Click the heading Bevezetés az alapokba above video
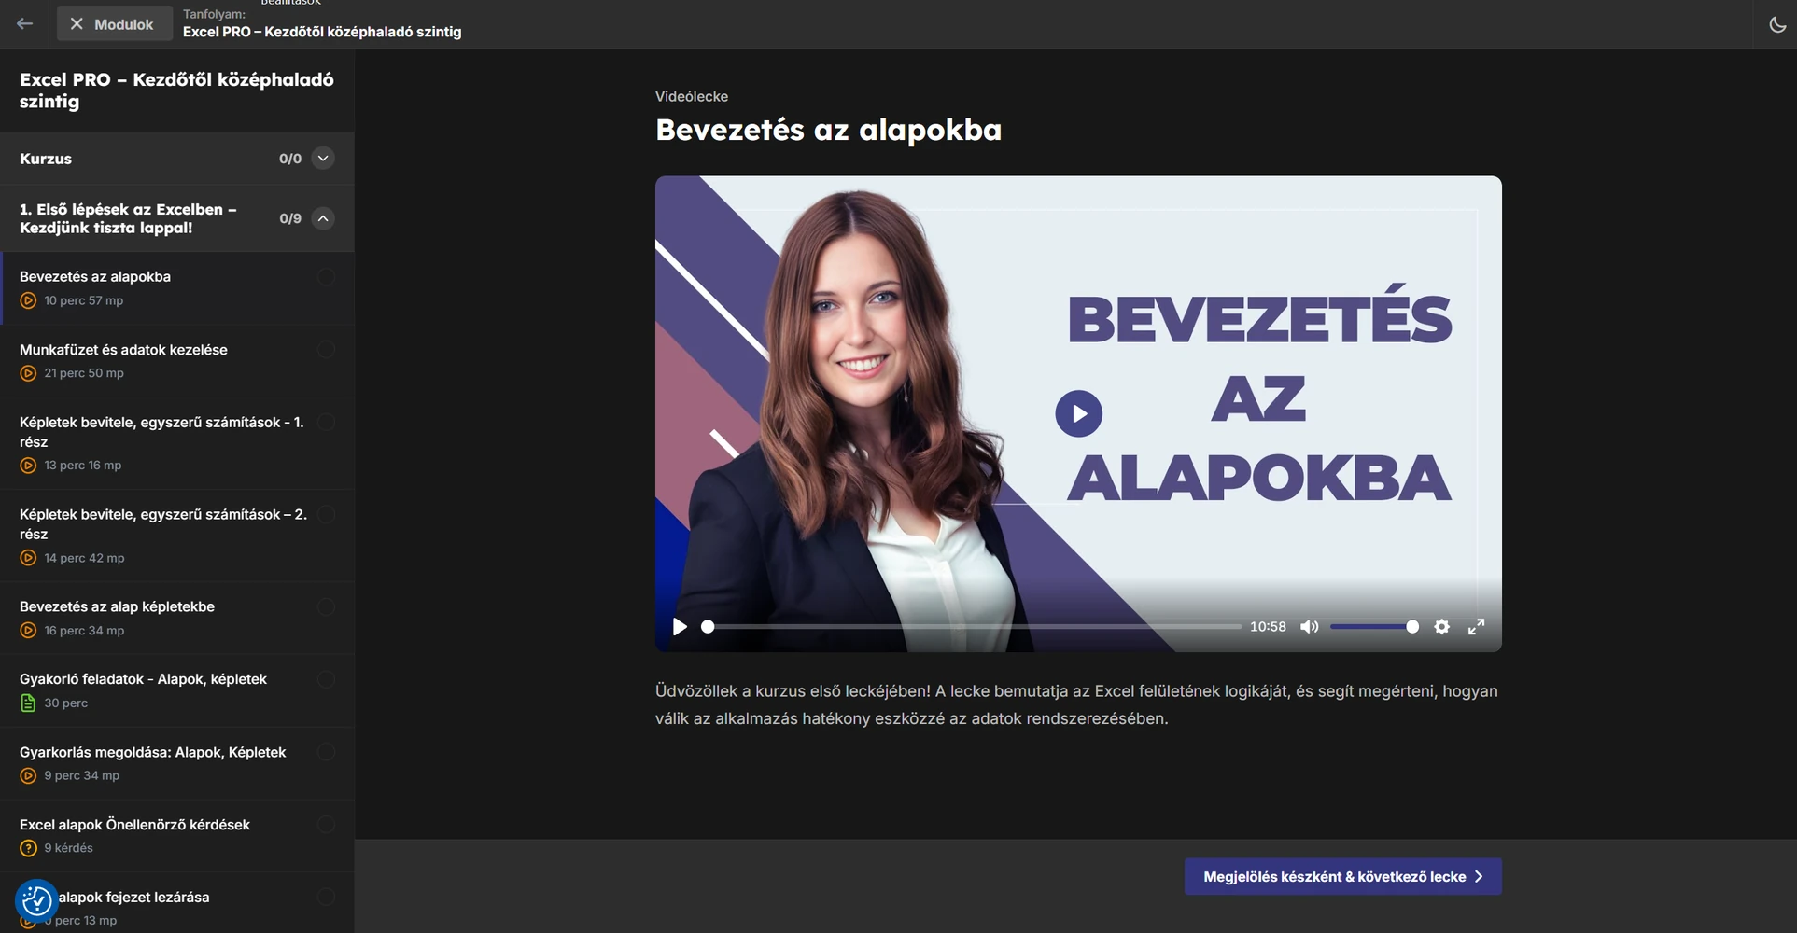The image size is (1797, 933). pos(828,130)
